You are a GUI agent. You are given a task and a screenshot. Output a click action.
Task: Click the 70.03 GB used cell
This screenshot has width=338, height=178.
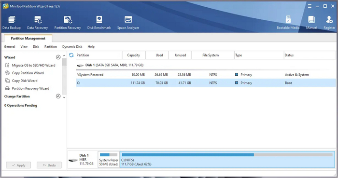pyautogui.click(x=162, y=83)
